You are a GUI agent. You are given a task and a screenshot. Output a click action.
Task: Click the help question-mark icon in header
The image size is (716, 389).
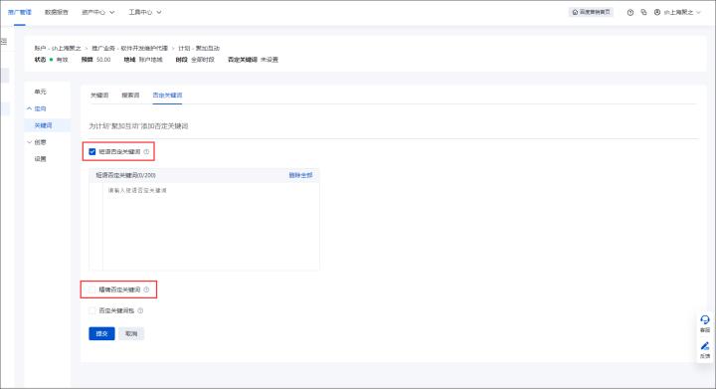tap(630, 12)
